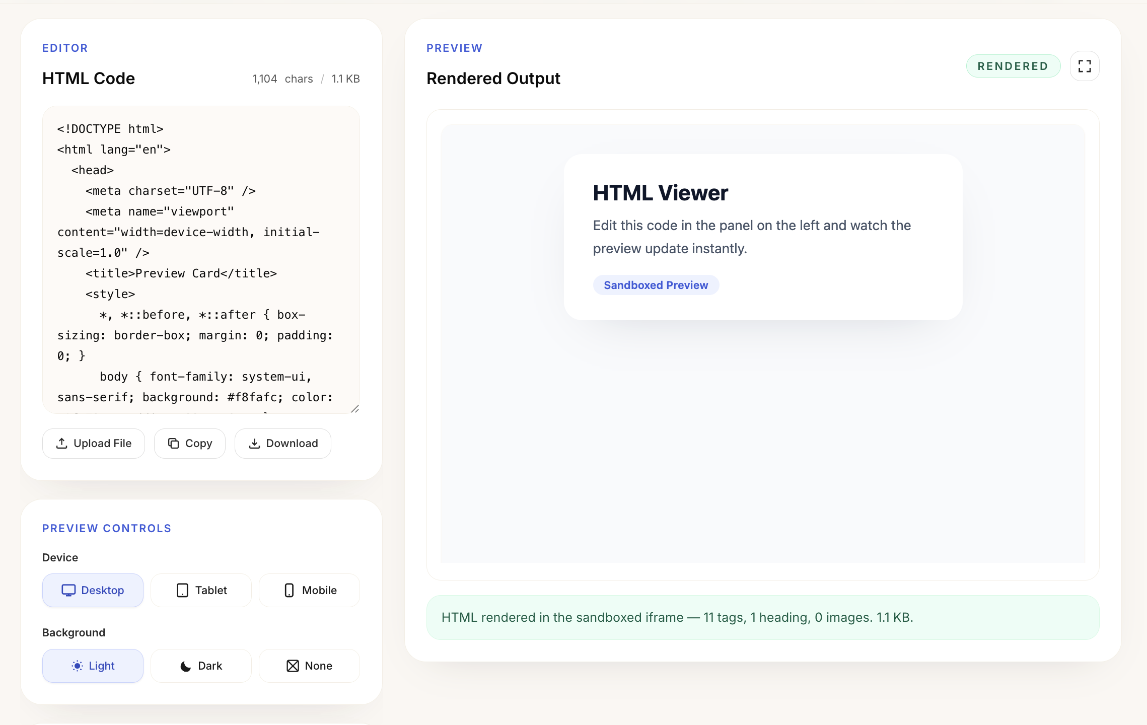Image resolution: width=1147 pixels, height=725 pixels.
Task: Click the DOCTYPE line in code
Action: coord(110,129)
